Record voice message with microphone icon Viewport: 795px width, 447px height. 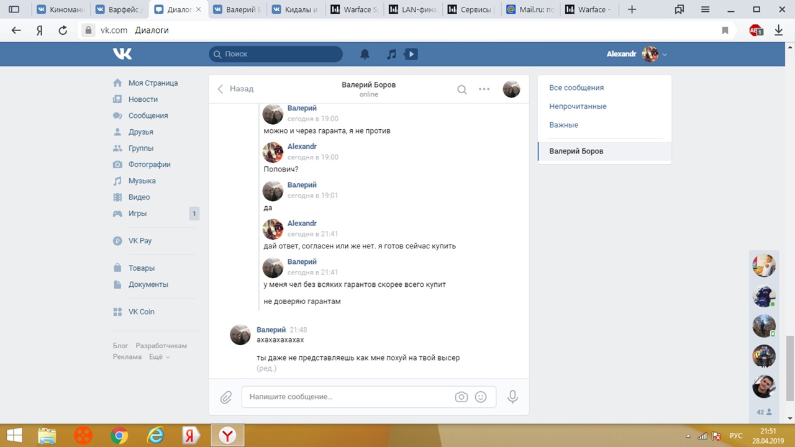(512, 397)
